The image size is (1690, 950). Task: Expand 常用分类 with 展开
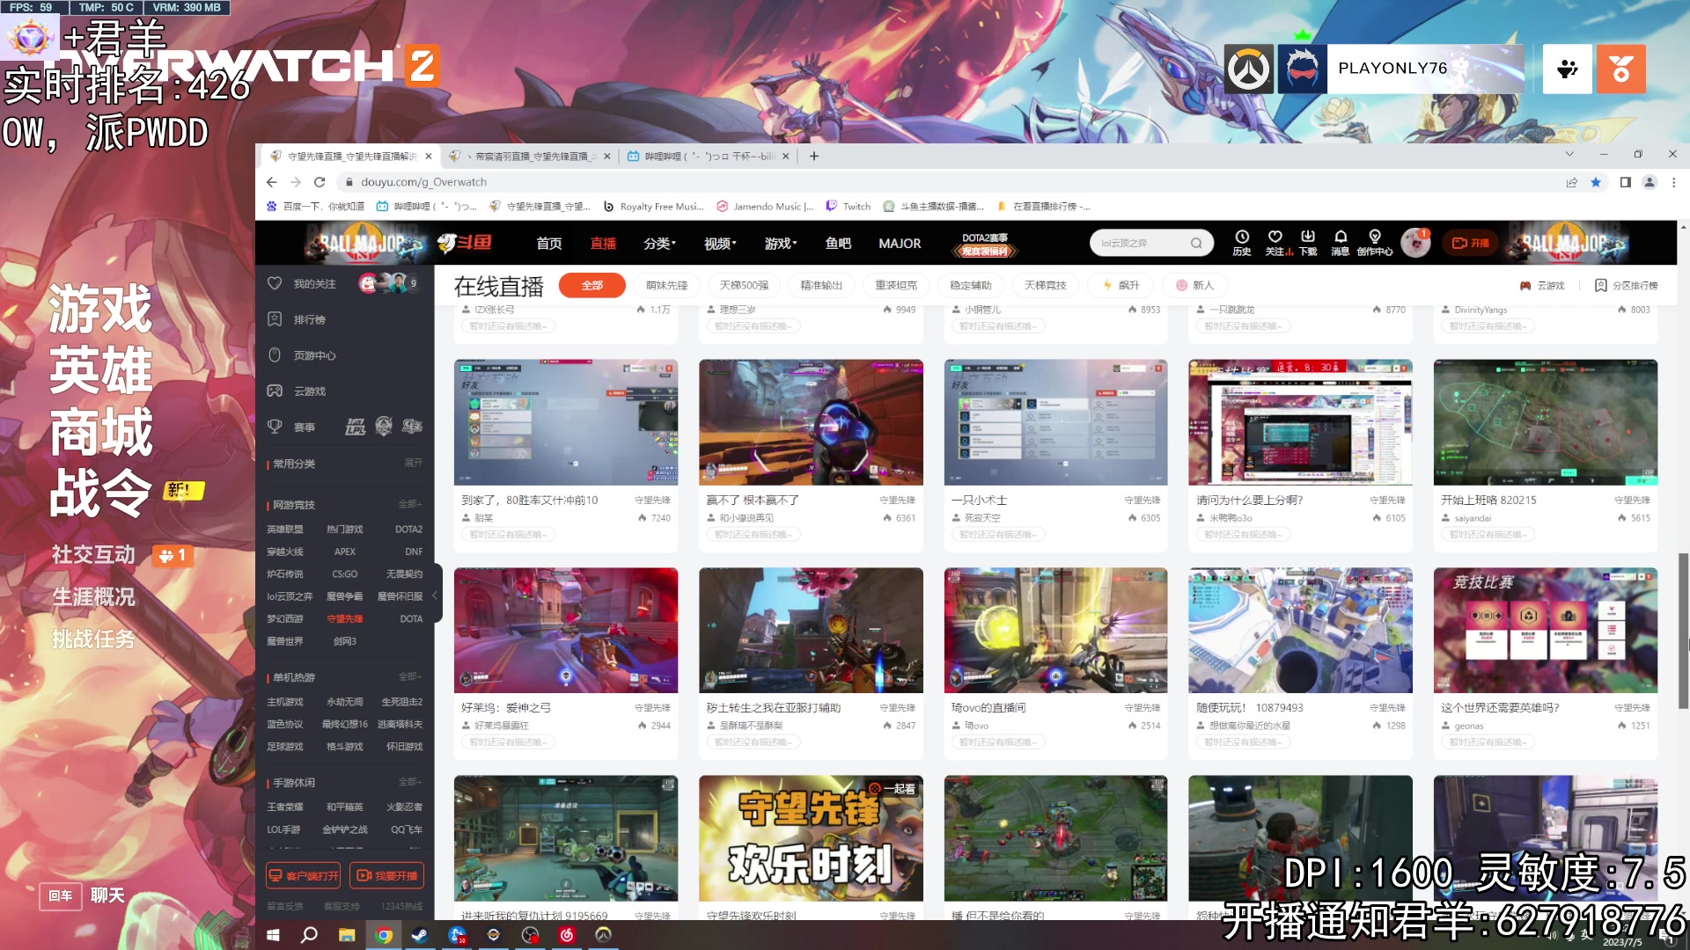413,463
